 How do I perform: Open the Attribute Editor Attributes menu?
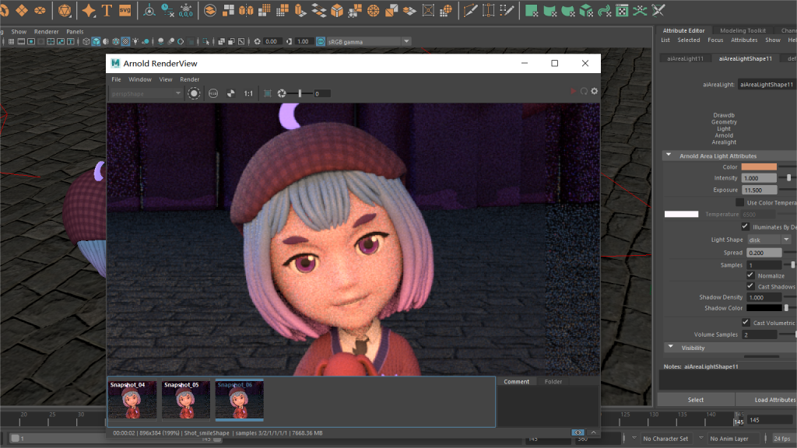click(744, 40)
